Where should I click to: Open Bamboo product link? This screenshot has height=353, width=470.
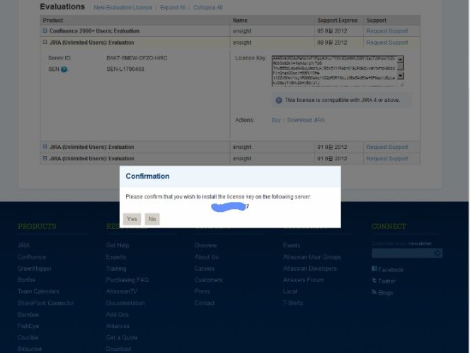click(x=28, y=315)
